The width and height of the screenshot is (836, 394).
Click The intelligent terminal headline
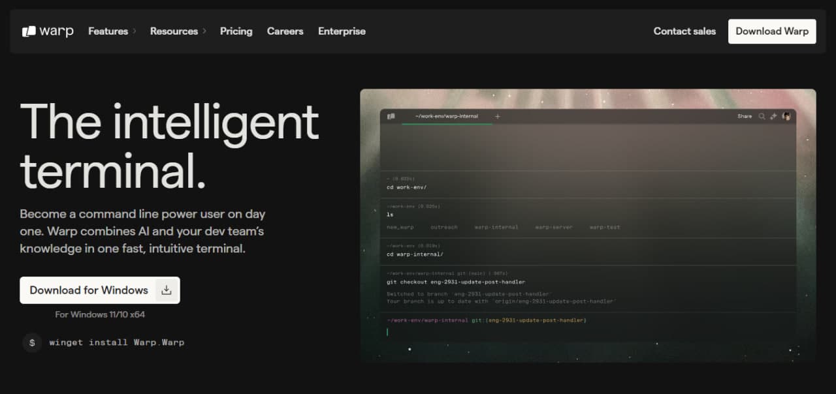[170, 146]
